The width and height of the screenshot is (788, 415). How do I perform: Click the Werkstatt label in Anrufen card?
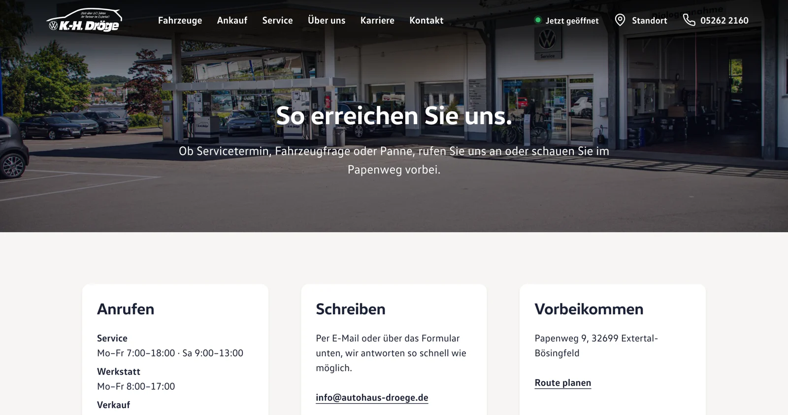click(119, 372)
